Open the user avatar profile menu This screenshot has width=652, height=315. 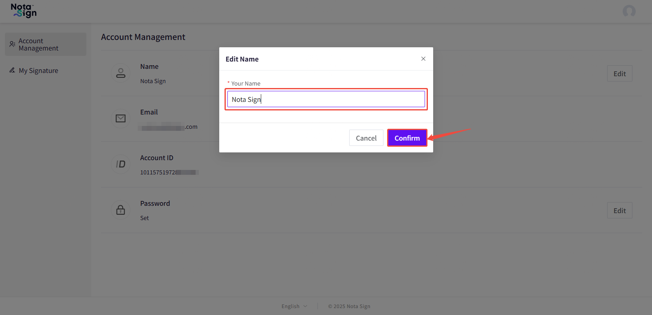pos(629,11)
